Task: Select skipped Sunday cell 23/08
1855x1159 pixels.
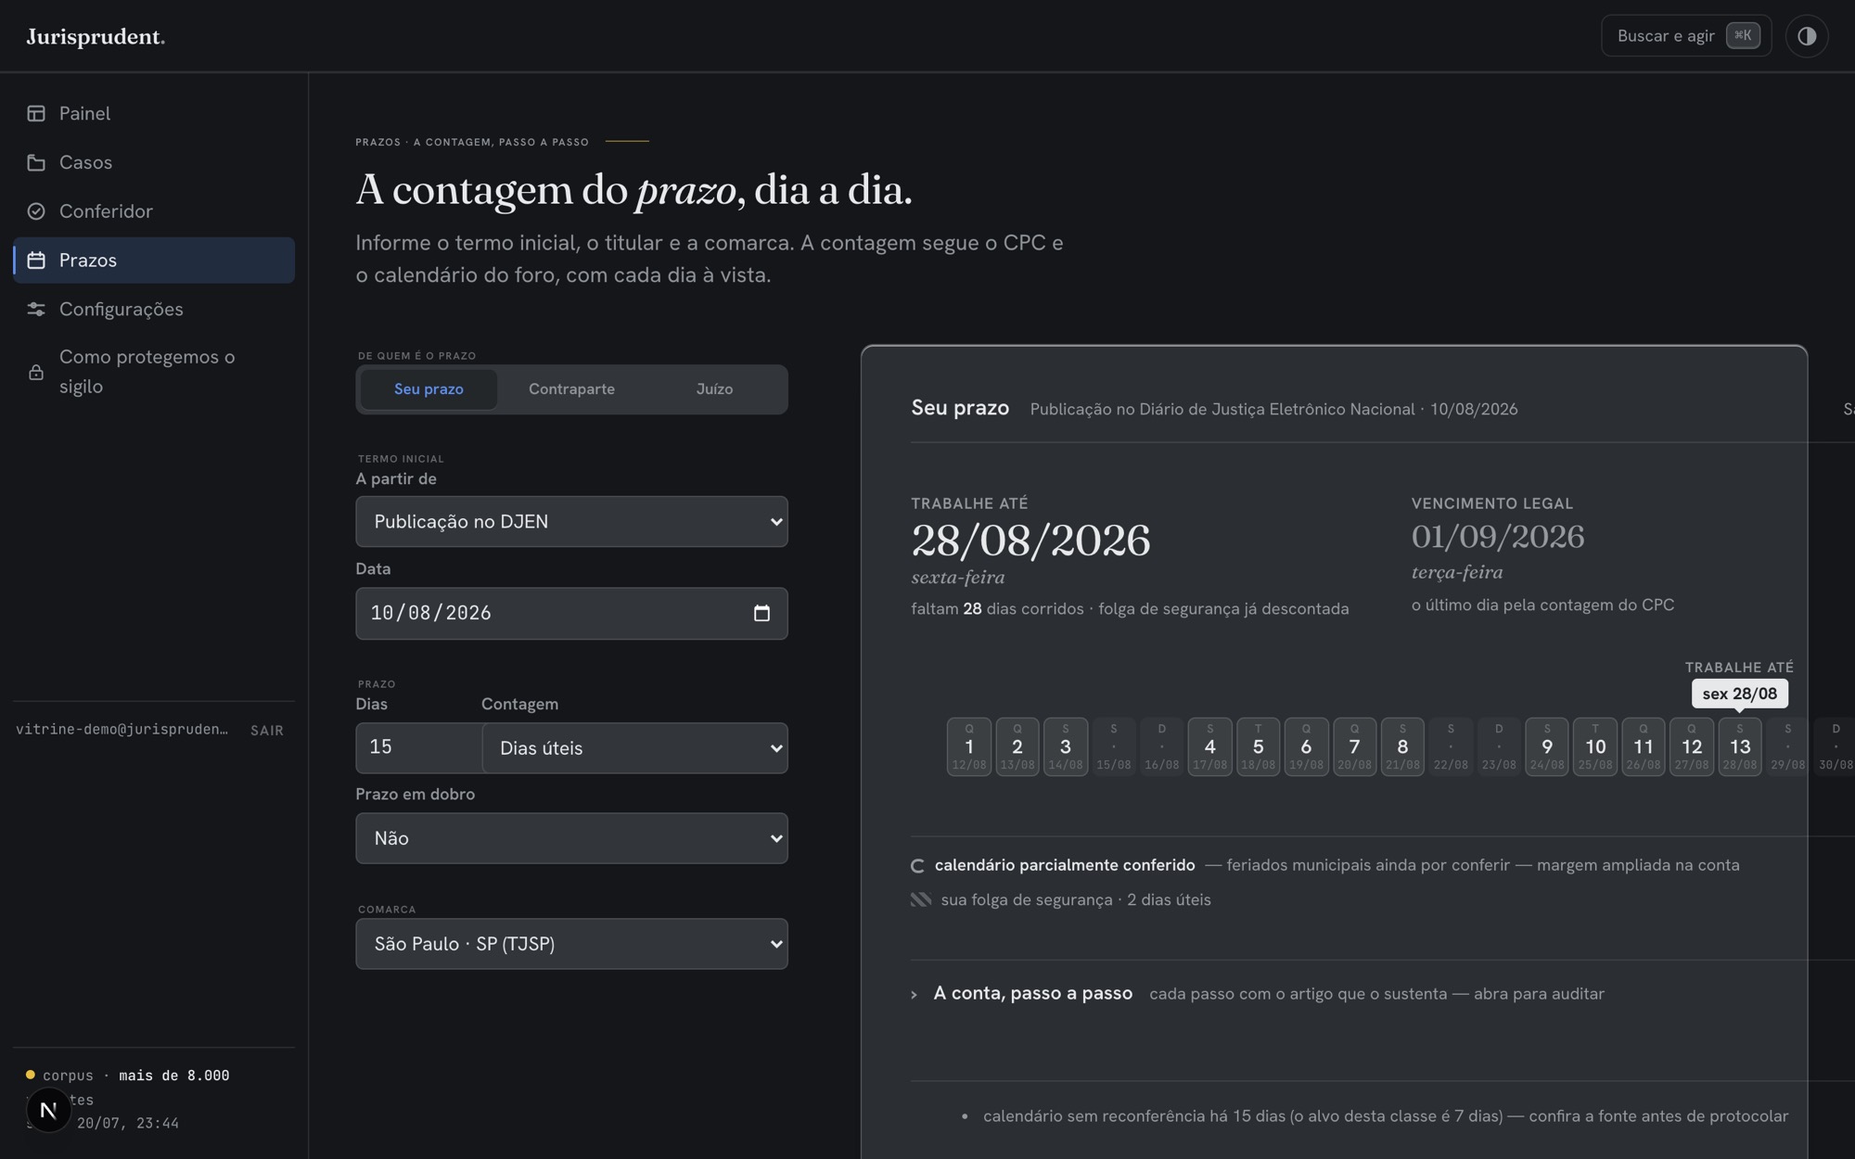Action: [1499, 746]
